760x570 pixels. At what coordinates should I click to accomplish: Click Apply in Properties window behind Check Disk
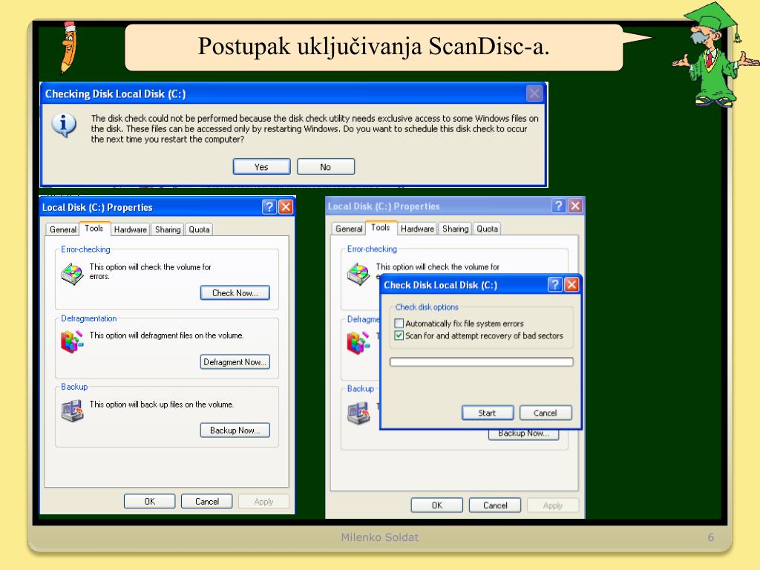coord(552,505)
